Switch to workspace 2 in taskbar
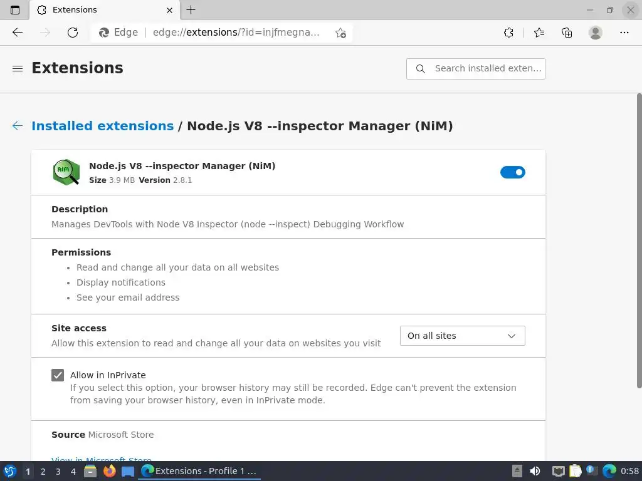Image resolution: width=642 pixels, height=481 pixels. 43,472
